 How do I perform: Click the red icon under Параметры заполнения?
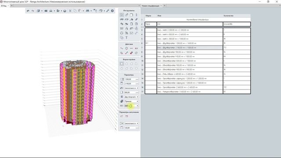point(126,116)
